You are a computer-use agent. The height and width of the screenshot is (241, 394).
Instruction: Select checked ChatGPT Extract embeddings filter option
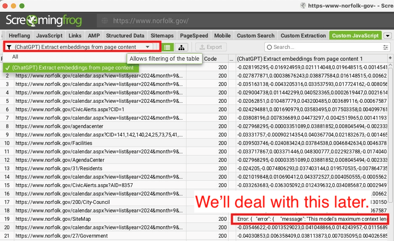pos(71,68)
